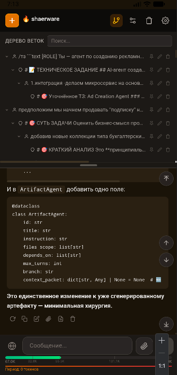This screenshot has width=177, height=375.
Task: Edit the '/тз ```text [ROLE]' row with pencil
Action: pos(160,57)
